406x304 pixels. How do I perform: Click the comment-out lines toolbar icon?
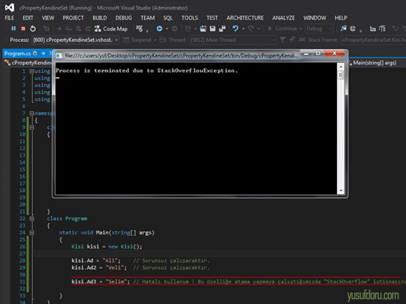pos(373,28)
